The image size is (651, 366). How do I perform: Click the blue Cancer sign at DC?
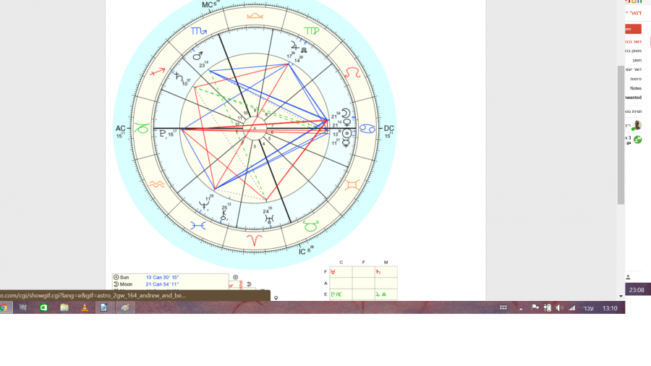367,129
